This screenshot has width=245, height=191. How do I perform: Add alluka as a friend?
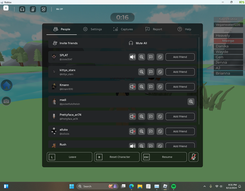(x=180, y=131)
